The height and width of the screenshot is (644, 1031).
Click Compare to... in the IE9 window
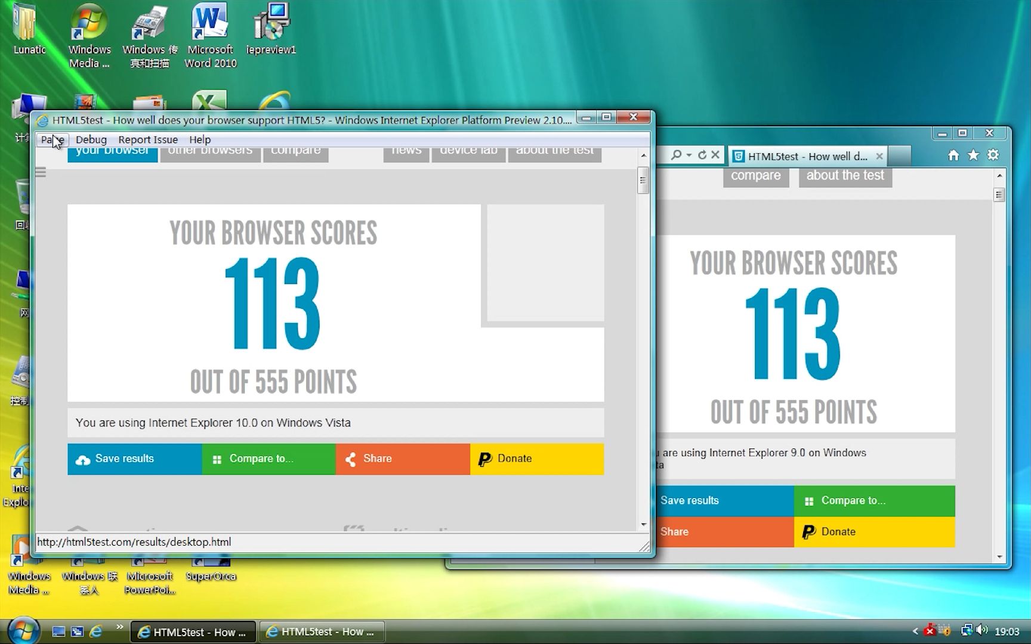874,501
